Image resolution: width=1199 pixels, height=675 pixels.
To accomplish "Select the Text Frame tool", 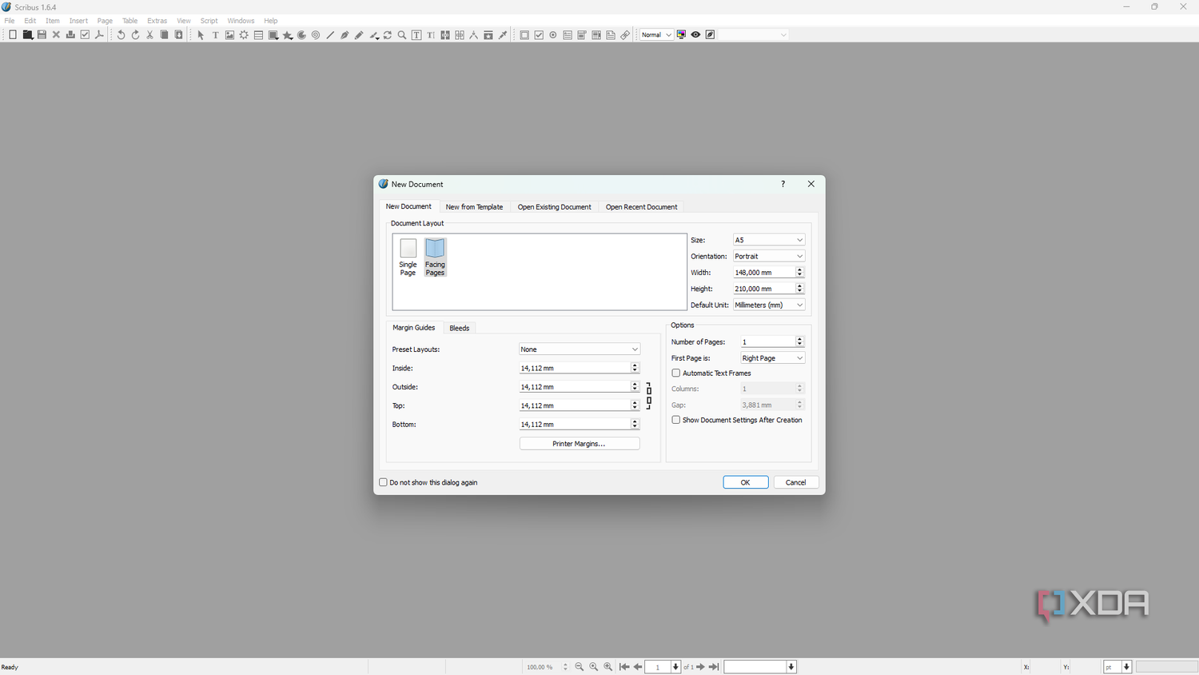I will point(215,35).
